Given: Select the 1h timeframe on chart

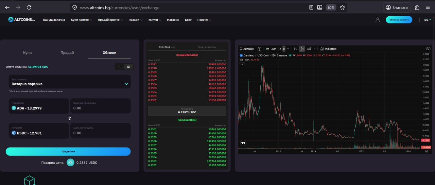Looking at the screenshot, I should click(x=279, y=49).
